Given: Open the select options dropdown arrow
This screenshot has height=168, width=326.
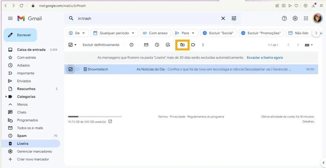Looking at the screenshot, I should coord(75,45).
